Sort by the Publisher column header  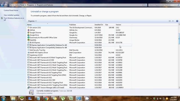pyautogui.click(x=81, y=25)
